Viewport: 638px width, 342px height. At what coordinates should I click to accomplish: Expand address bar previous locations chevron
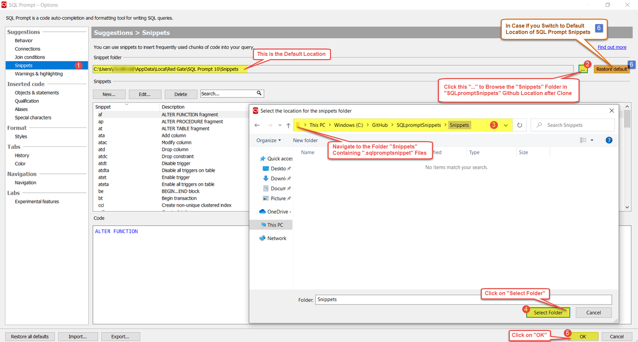(505, 125)
